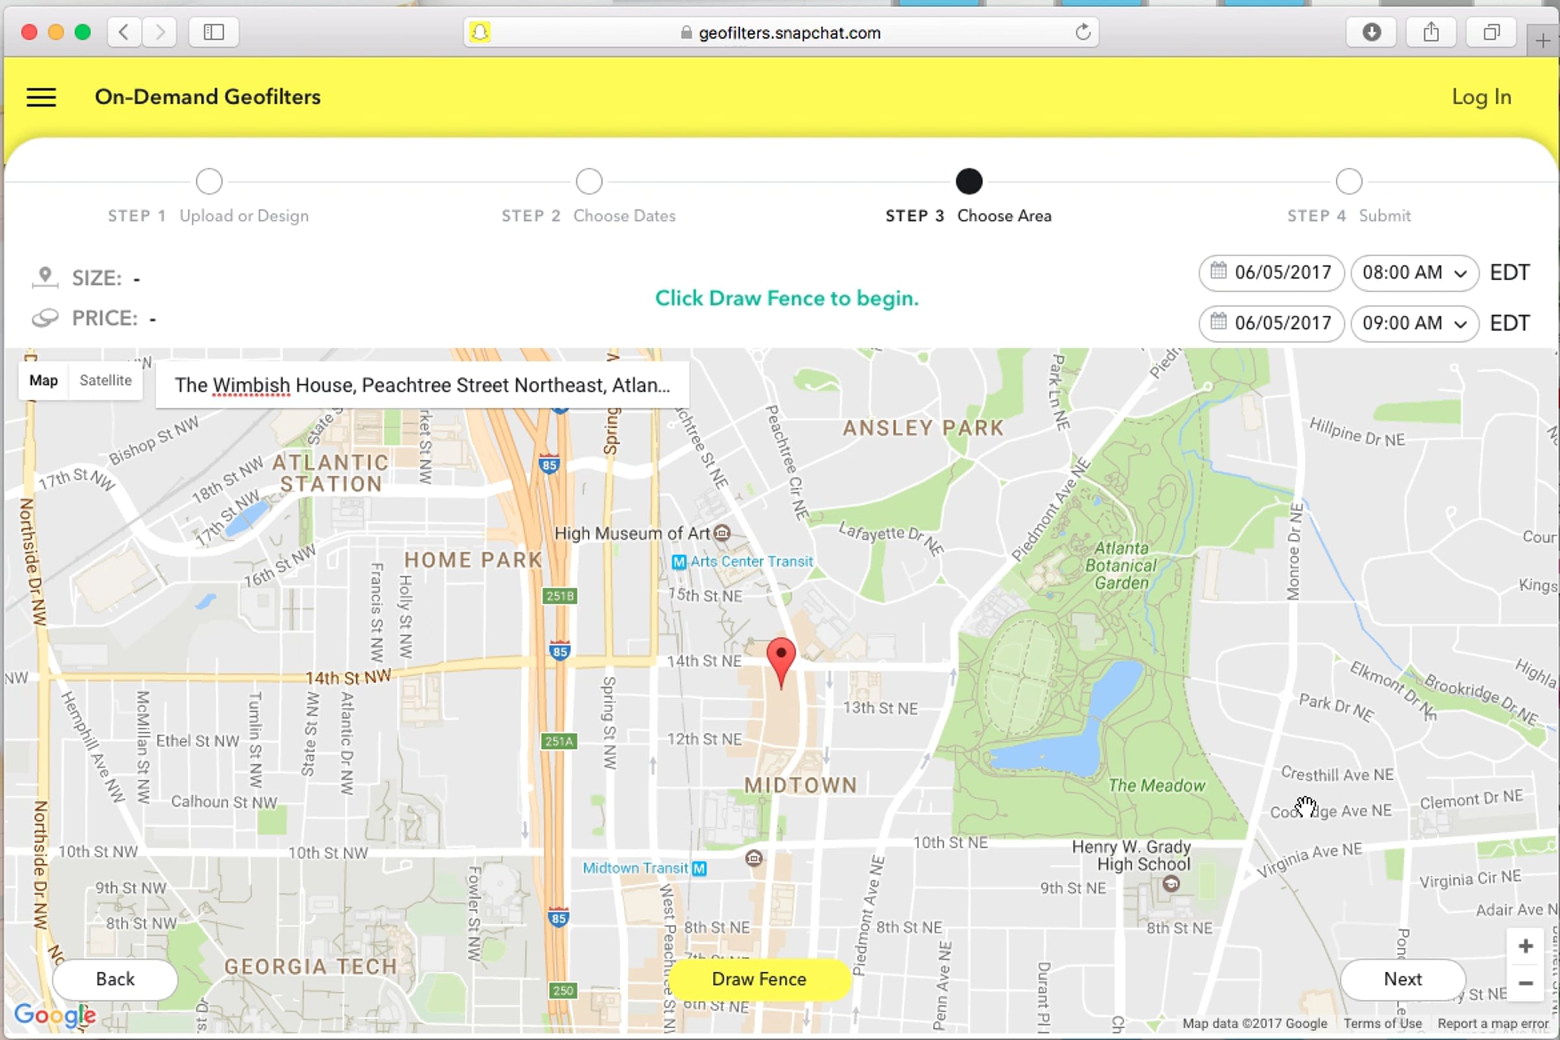Switch to Satellite map view
Image resolution: width=1560 pixels, height=1040 pixels.
105,381
